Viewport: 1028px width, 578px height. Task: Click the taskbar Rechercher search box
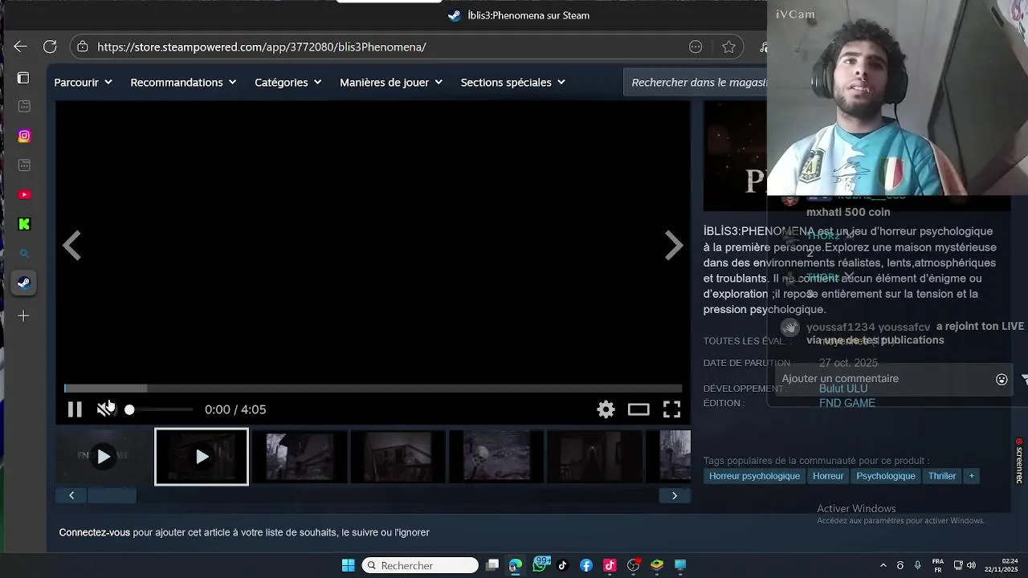point(420,565)
